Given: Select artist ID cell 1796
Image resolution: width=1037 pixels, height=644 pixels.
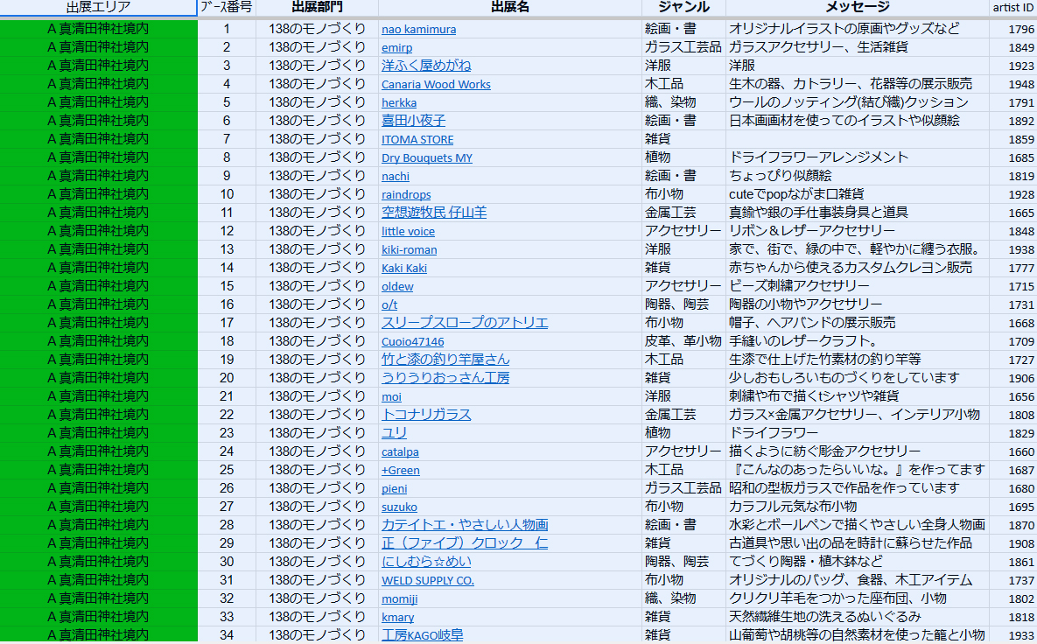Looking at the screenshot, I should (1012, 29).
